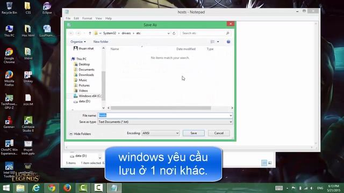Click the Search etc box
Viewport: 344px width, 193px height.
(205, 33)
